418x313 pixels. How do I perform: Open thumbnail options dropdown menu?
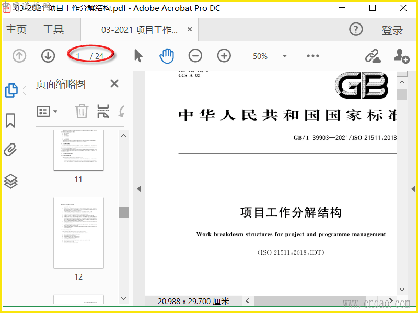[x=47, y=112]
